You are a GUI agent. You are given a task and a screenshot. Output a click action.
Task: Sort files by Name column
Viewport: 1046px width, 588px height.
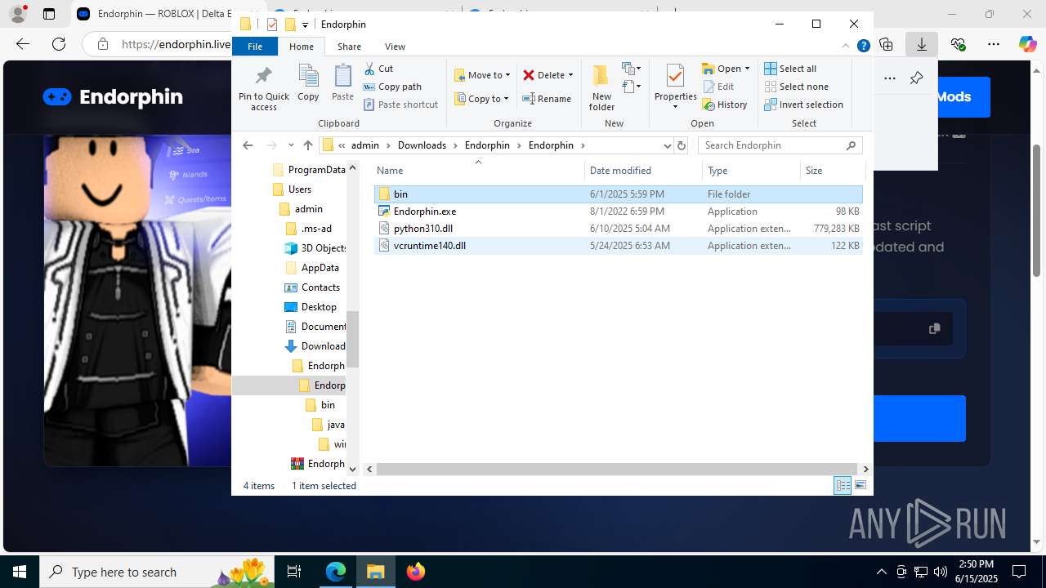click(479, 171)
